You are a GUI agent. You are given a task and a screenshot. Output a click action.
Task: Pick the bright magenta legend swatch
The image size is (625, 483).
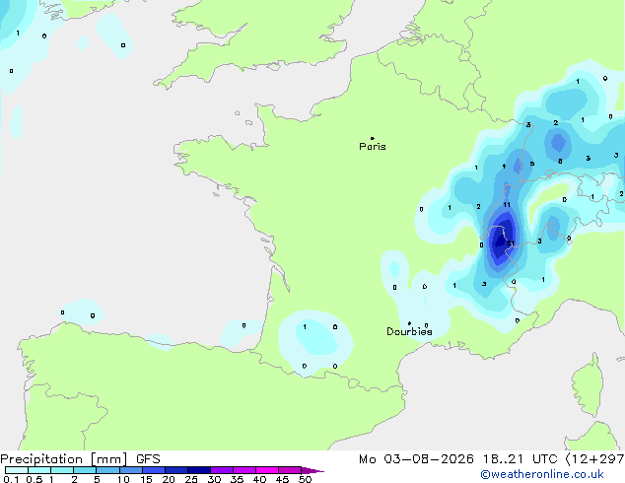267,470
